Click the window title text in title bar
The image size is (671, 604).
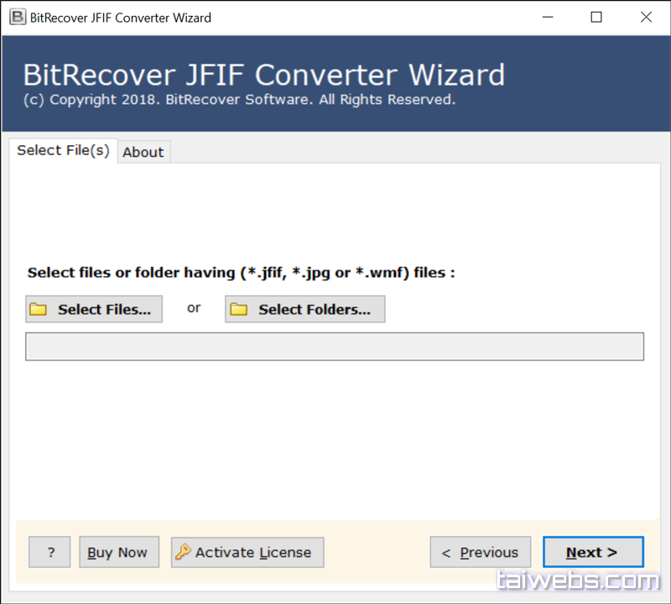pos(121,18)
